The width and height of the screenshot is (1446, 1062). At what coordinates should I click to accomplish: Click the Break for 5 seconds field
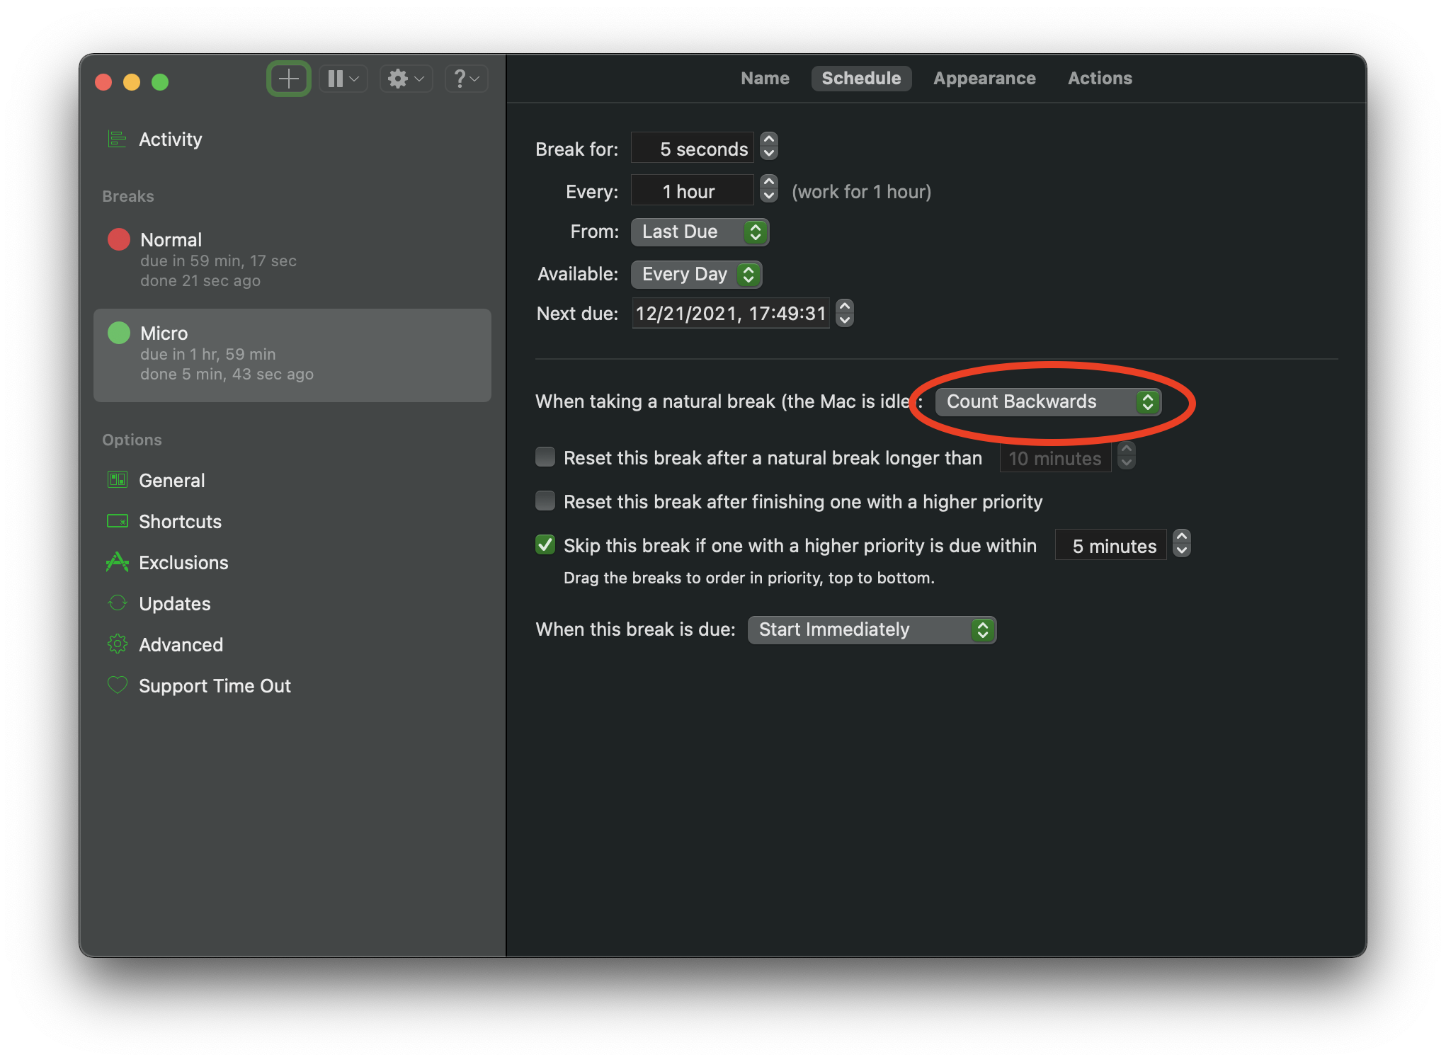(693, 148)
